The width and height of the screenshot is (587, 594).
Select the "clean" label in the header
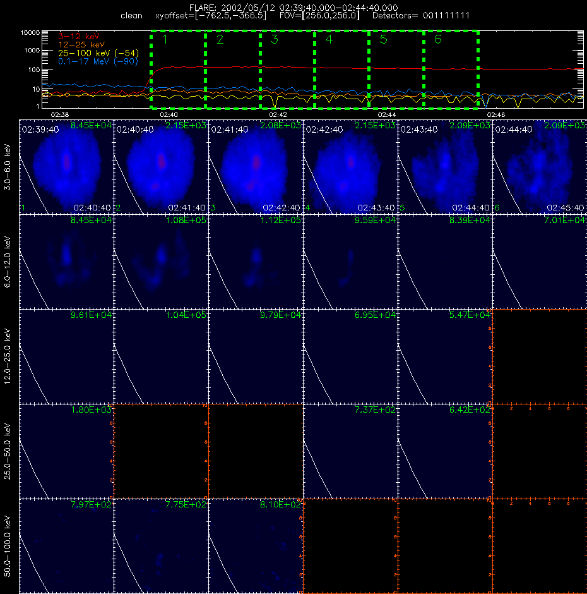[131, 16]
